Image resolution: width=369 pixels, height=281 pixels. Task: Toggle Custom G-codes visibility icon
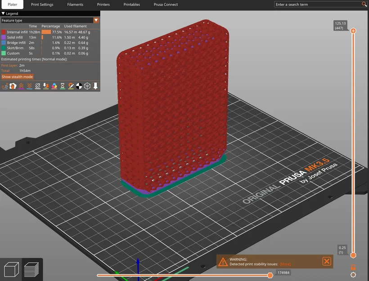[x=71, y=86]
